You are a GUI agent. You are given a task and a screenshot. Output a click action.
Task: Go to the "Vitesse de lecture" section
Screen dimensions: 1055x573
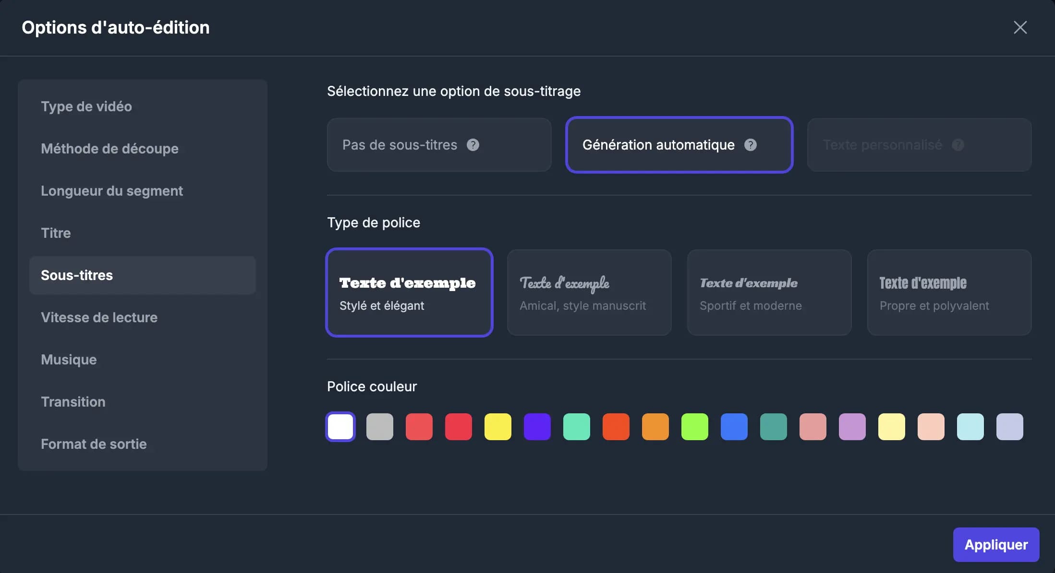coord(99,317)
